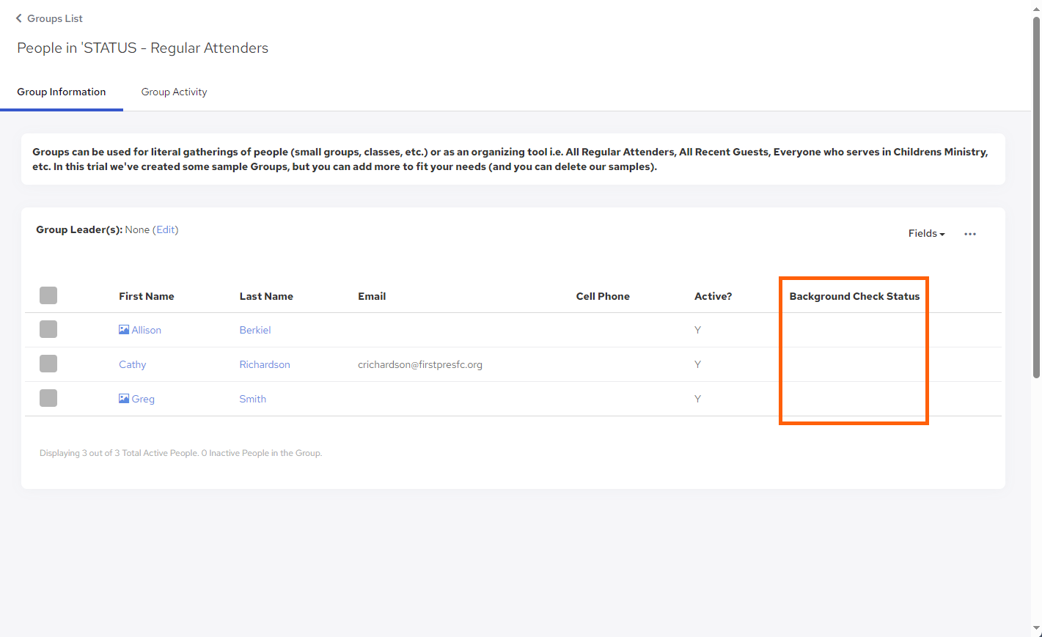The width and height of the screenshot is (1042, 637).
Task: Open the Smith last name link
Action: click(x=252, y=399)
